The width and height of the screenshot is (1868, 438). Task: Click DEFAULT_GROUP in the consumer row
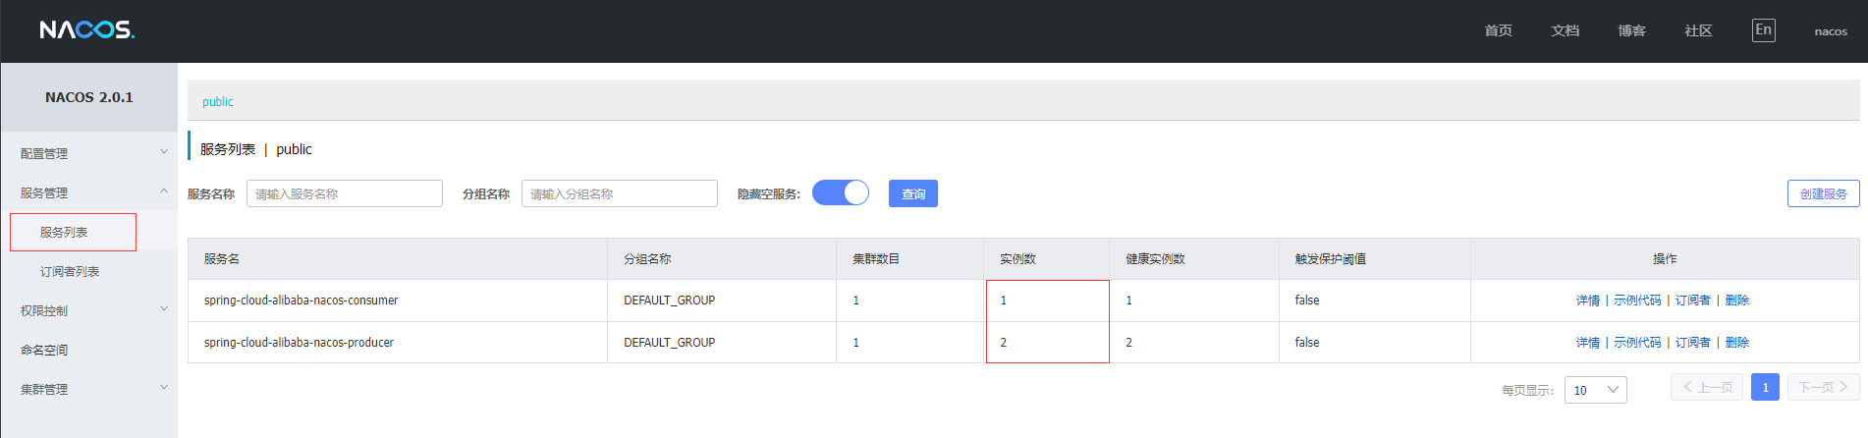pos(670,300)
